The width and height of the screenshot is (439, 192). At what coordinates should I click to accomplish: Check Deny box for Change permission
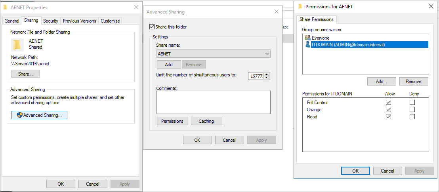[x=412, y=110]
